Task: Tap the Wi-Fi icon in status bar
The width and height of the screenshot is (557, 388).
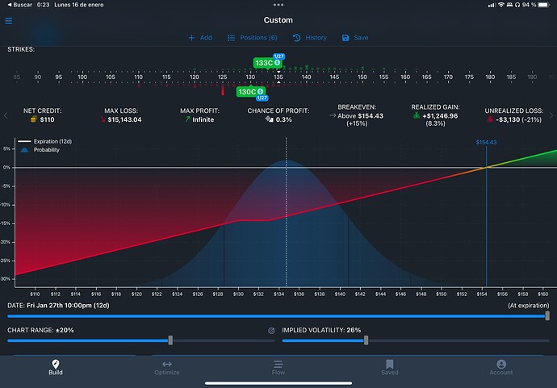Action: pyautogui.click(x=500, y=5)
